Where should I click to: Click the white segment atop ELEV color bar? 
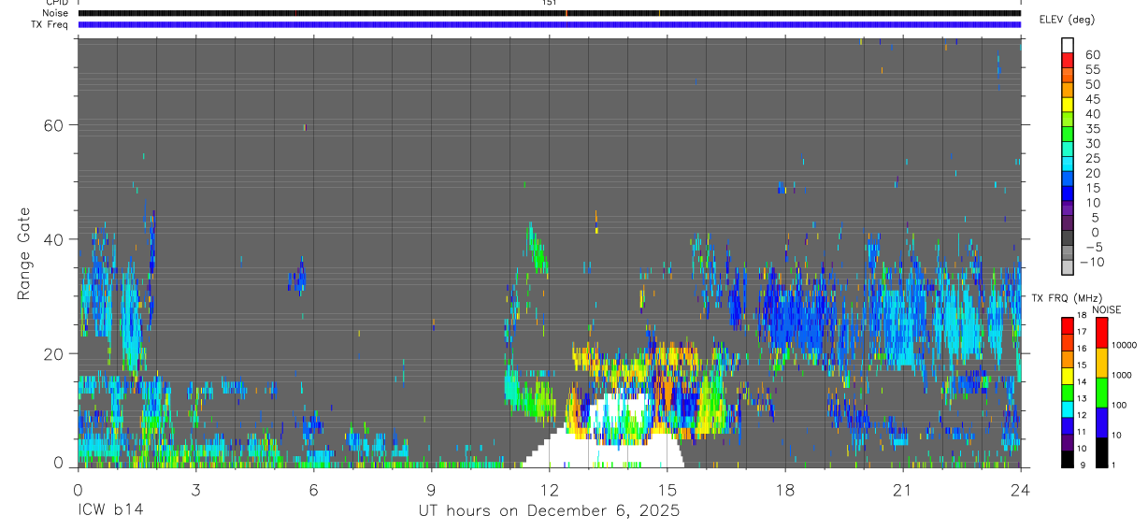1068,45
